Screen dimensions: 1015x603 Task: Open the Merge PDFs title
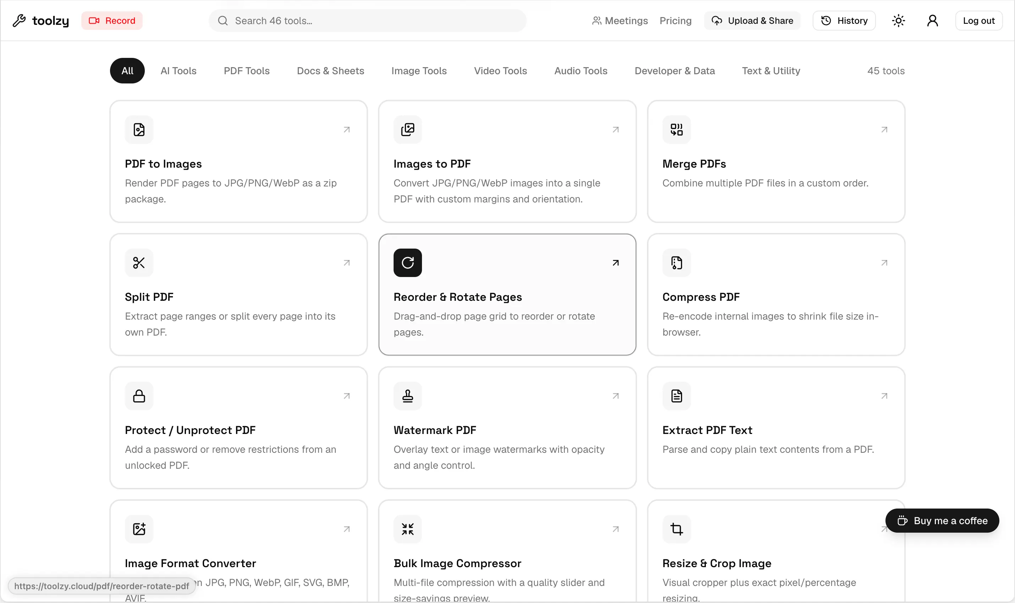(694, 164)
